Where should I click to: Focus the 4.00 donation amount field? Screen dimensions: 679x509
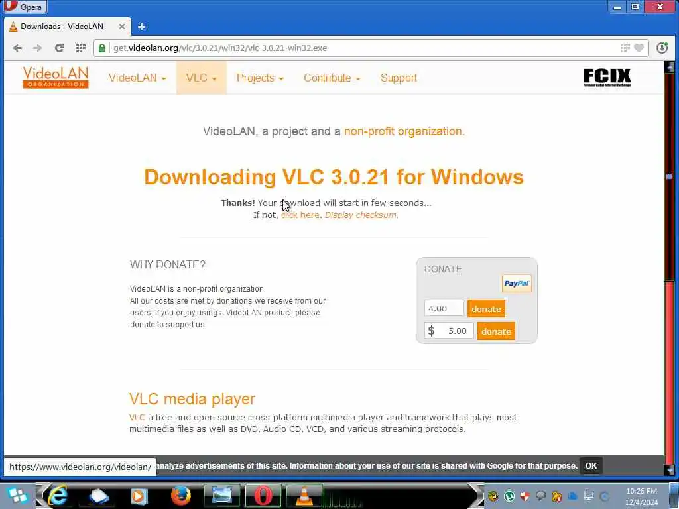[444, 309]
